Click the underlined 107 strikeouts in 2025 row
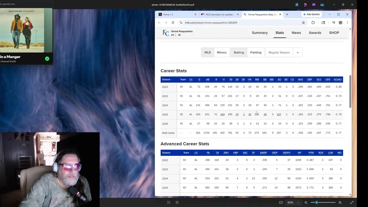 pos(279,114)
